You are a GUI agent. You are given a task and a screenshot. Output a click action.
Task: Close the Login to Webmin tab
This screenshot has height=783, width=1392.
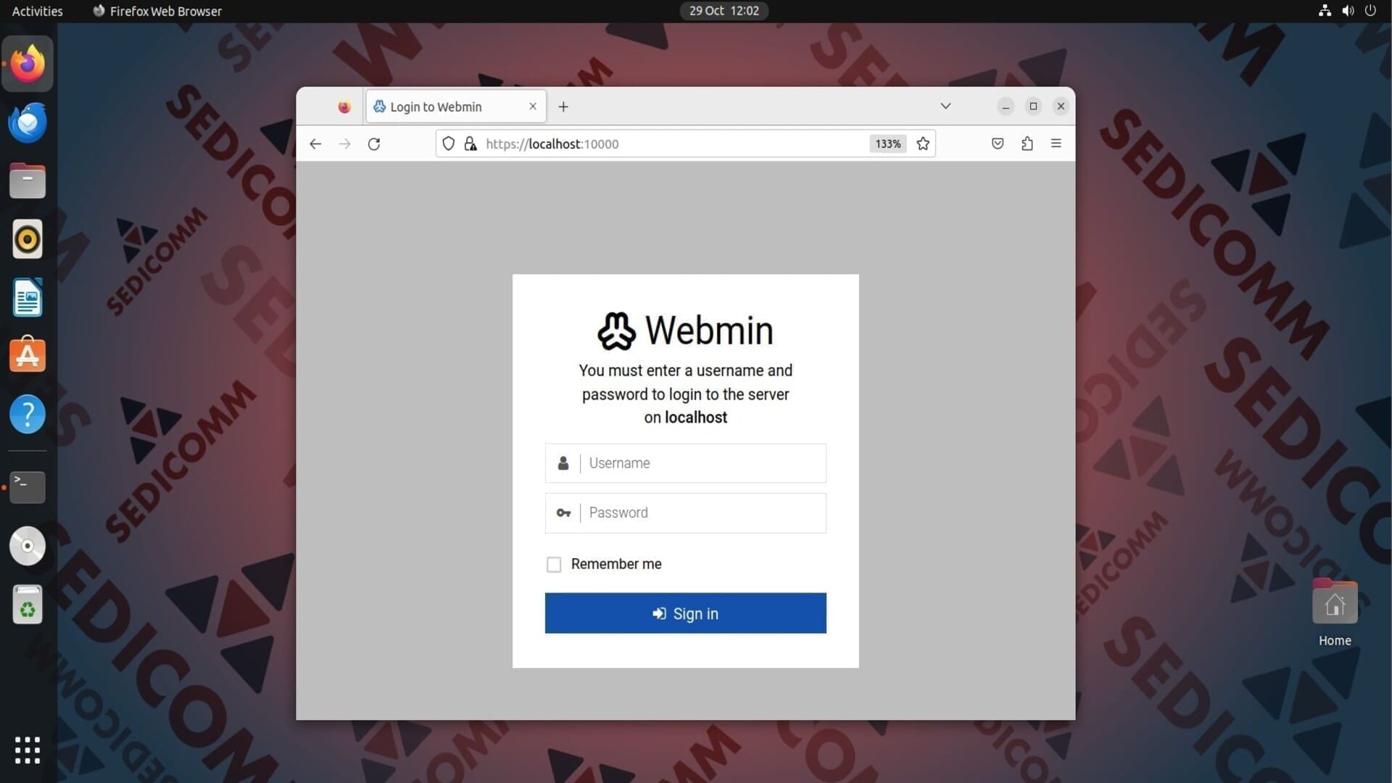click(533, 106)
